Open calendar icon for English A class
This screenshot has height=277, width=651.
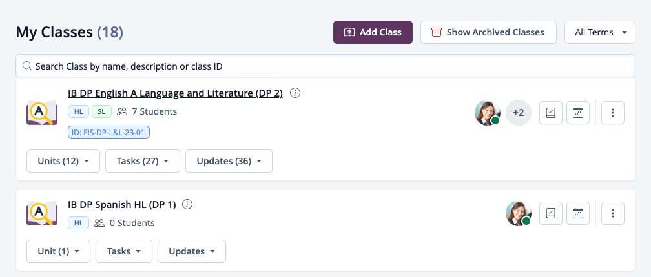pos(578,113)
